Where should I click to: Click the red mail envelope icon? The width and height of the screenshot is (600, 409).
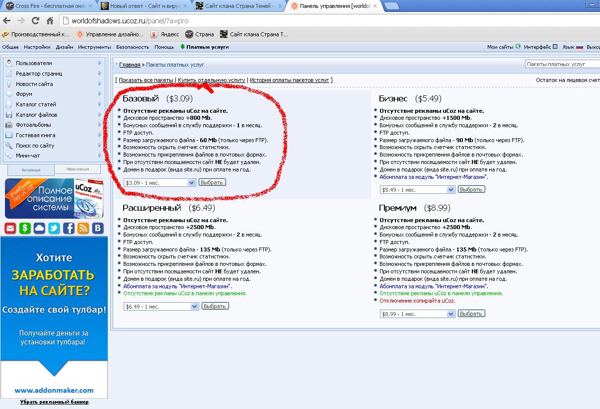tap(10, 228)
